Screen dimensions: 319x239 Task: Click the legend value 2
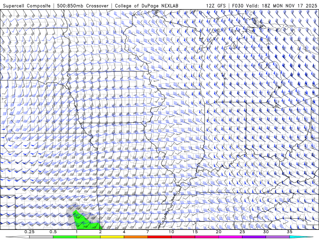[100, 232]
